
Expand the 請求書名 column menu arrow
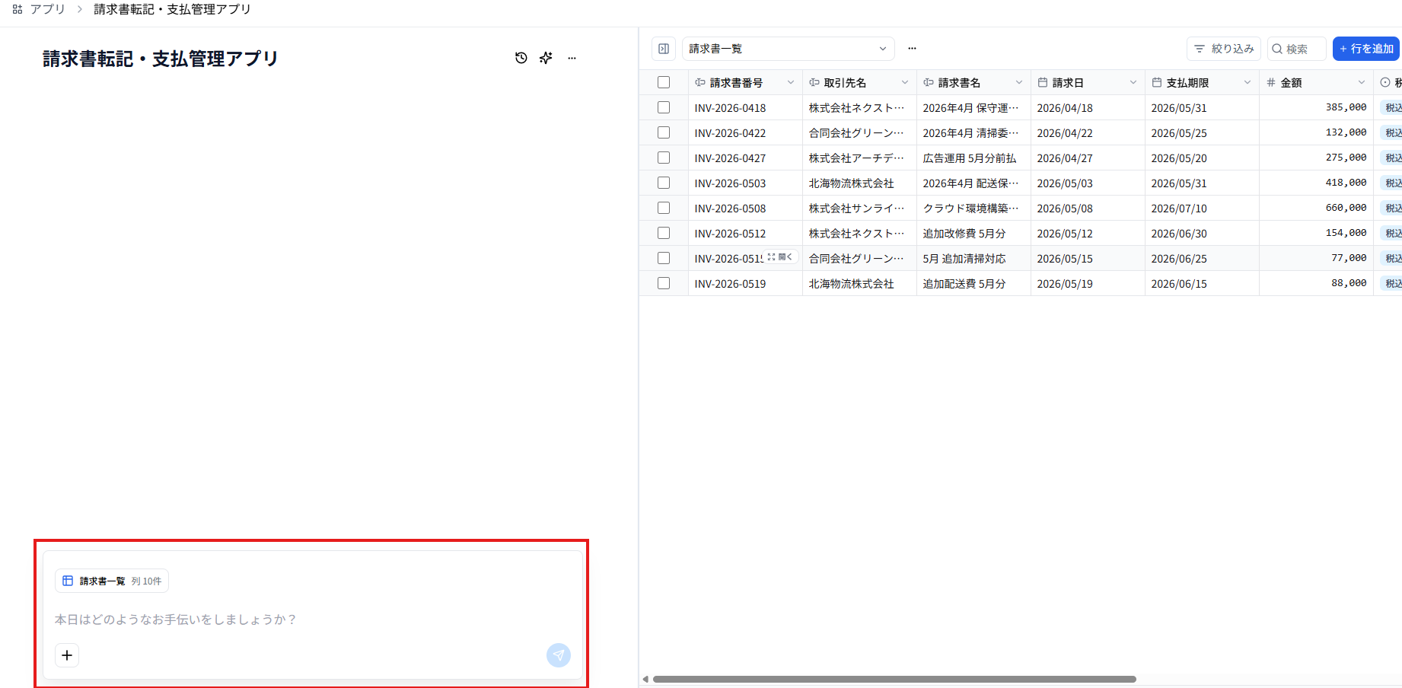pyautogui.click(x=1019, y=82)
